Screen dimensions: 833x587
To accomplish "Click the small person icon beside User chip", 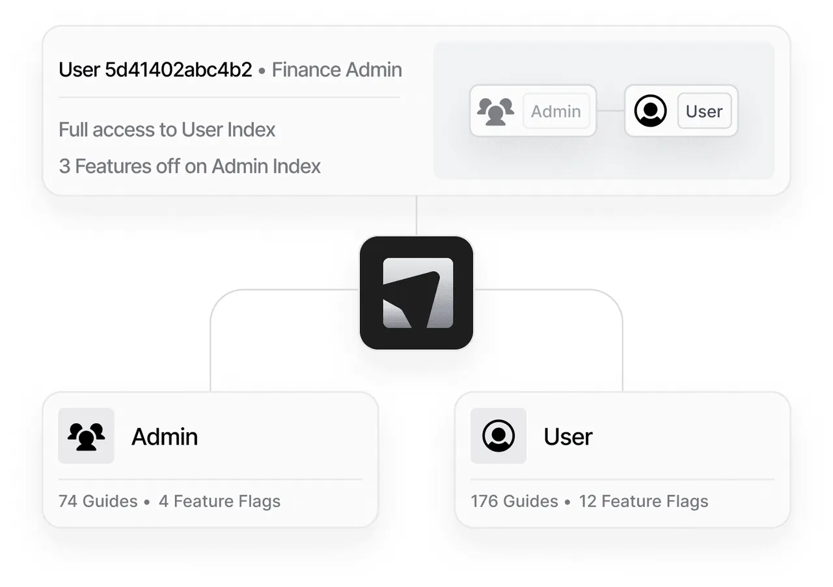I will coord(650,111).
